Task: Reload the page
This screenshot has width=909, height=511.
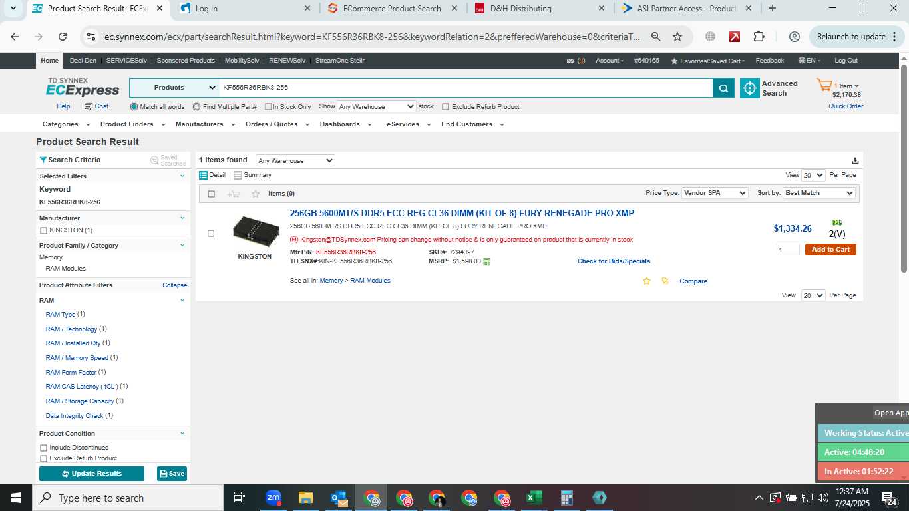Action: click(x=63, y=37)
